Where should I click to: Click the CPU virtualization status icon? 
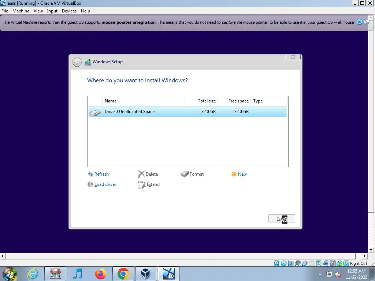(333, 263)
